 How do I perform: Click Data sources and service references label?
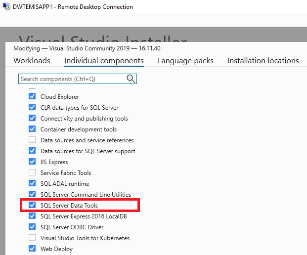(87, 140)
